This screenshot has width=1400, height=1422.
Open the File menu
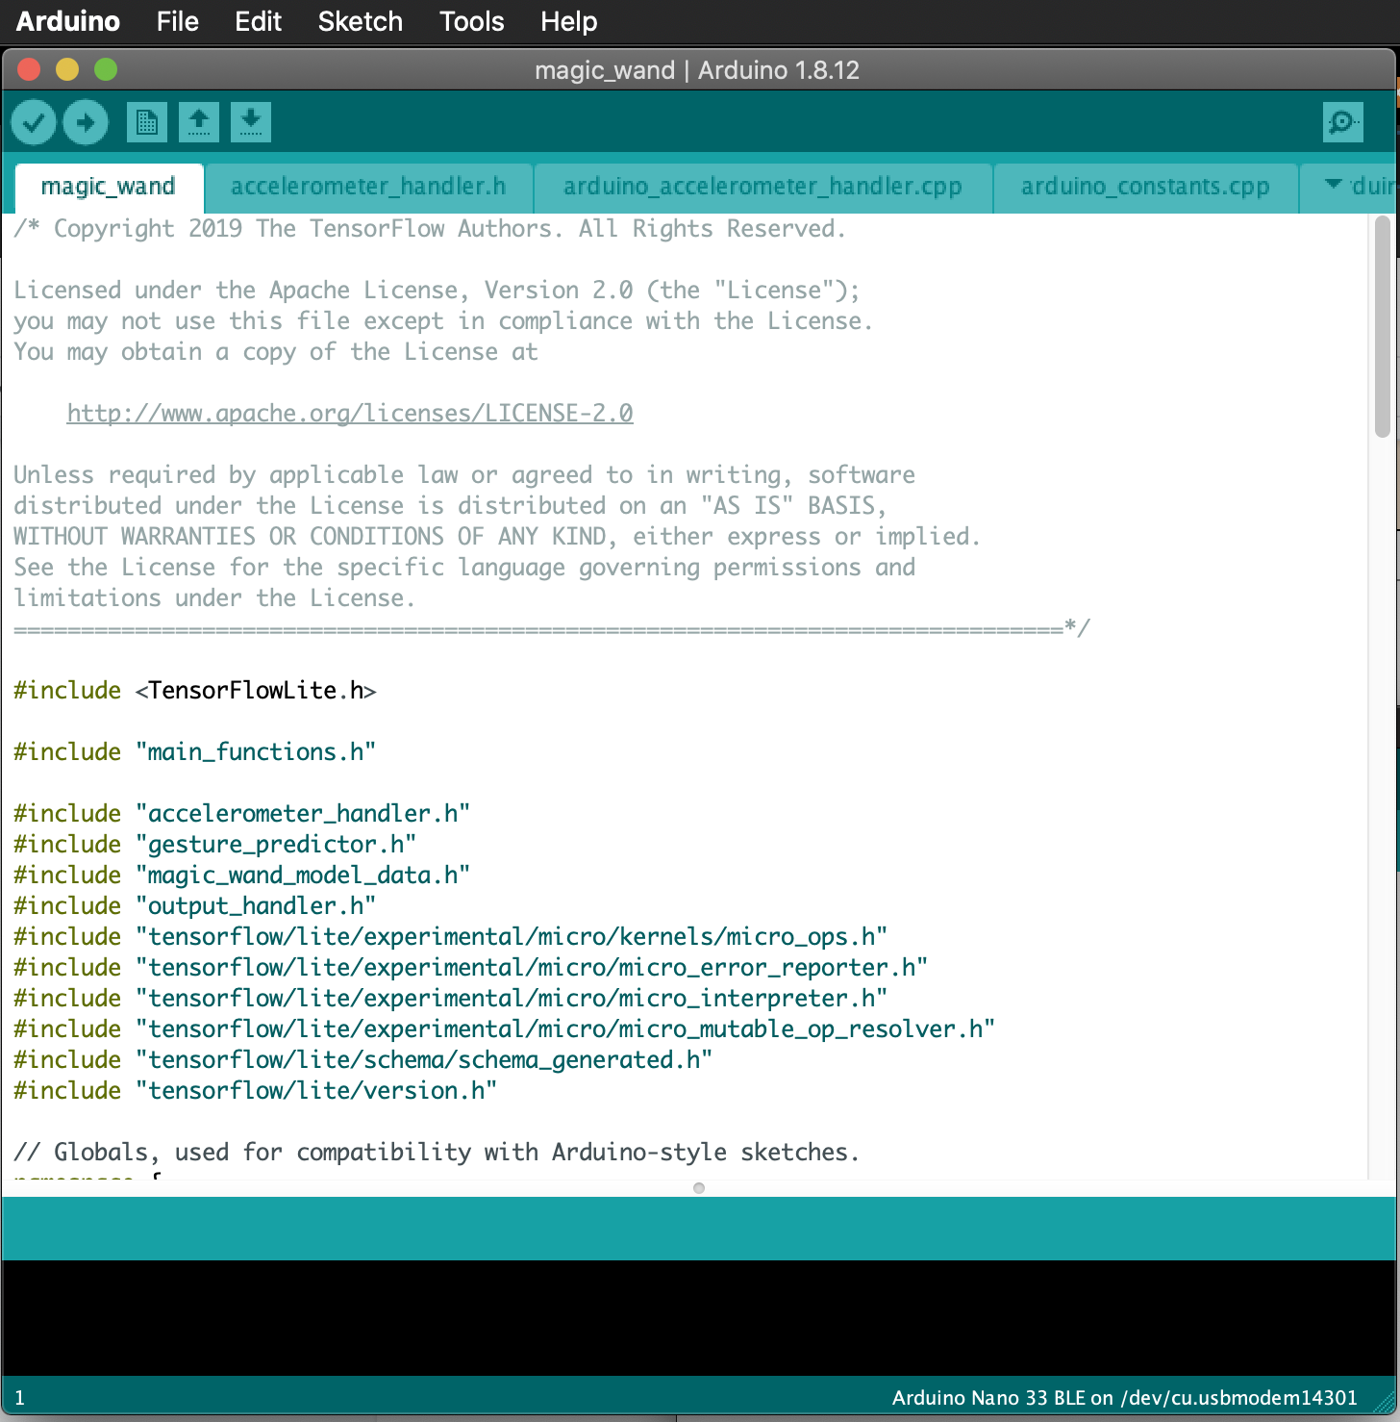click(x=177, y=21)
